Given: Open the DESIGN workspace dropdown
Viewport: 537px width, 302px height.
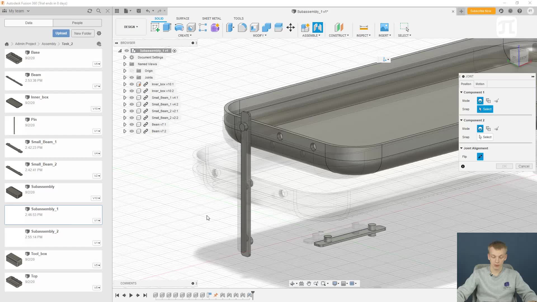Looking at the screenshot, I should (x=131, y=27).
